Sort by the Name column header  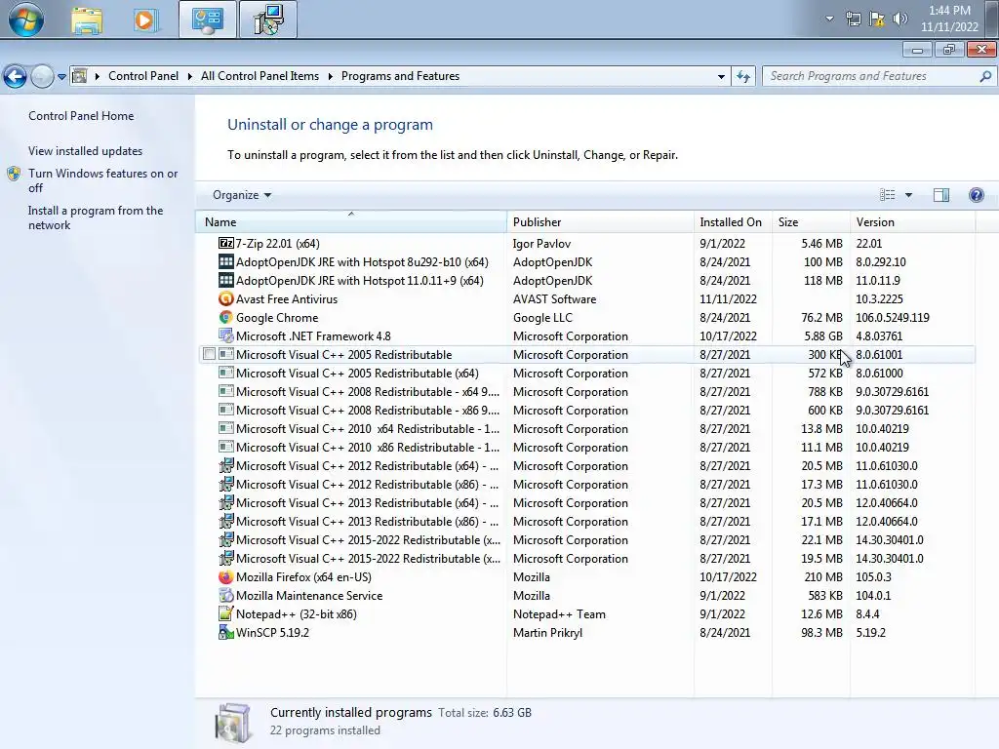[351, 221]
